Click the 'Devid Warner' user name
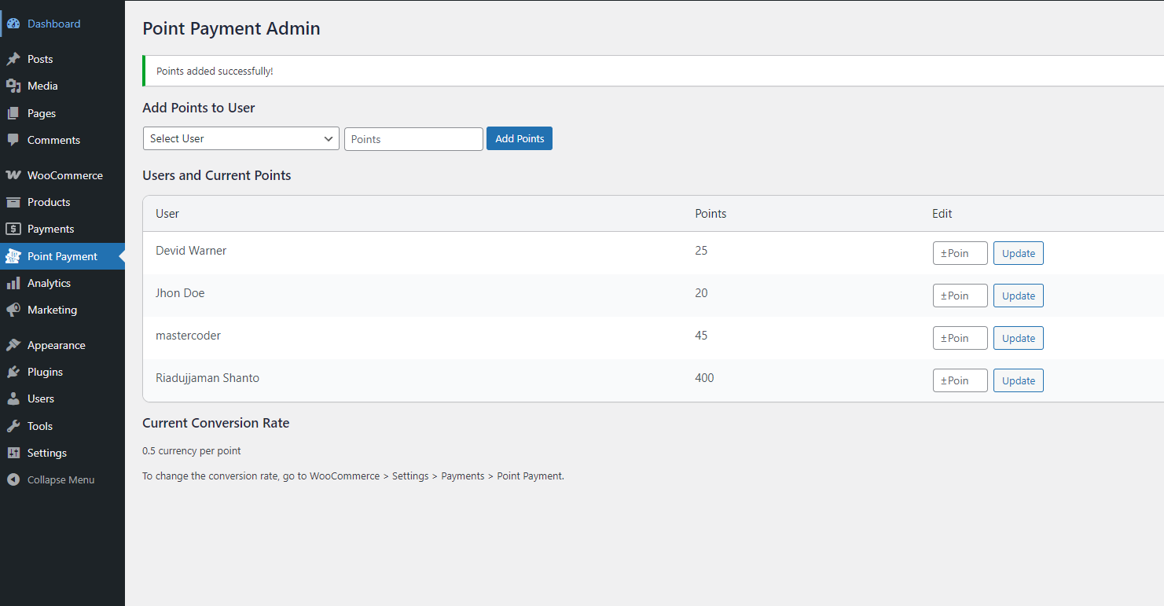The image size is (1164, 606). point(191,251)
